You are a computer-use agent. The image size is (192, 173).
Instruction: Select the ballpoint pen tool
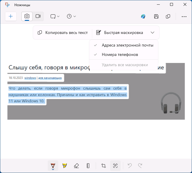53,166
